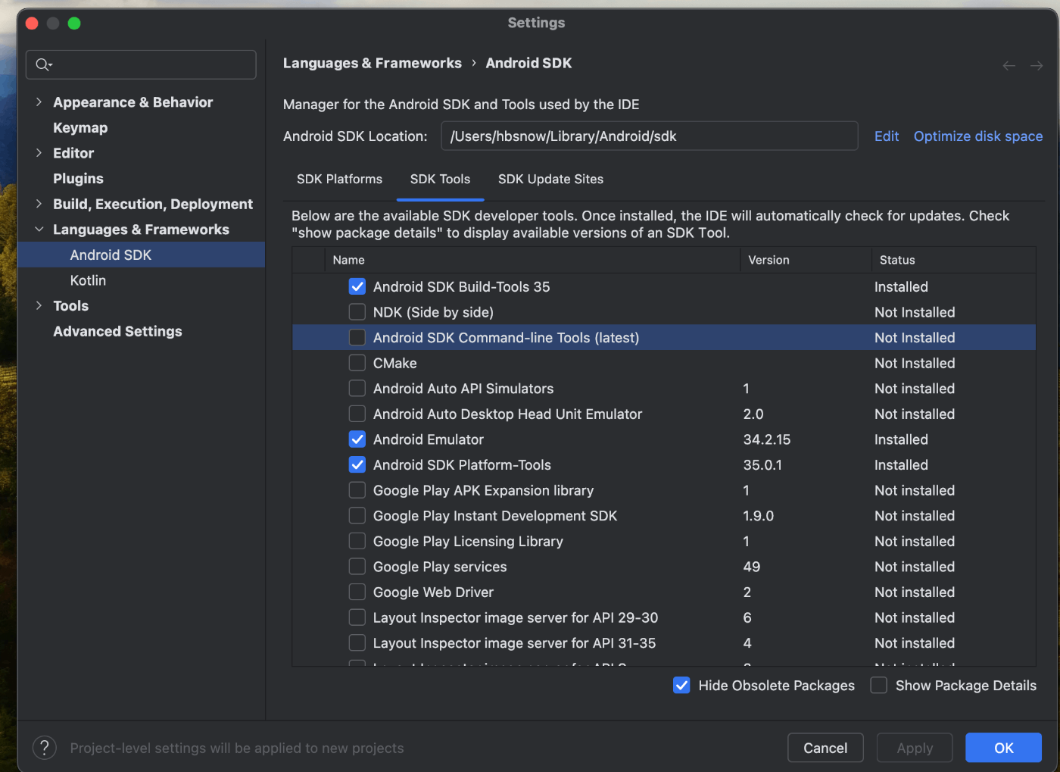Click the Edit link for SDK location

pyautogui.click(x=887, y=136)
